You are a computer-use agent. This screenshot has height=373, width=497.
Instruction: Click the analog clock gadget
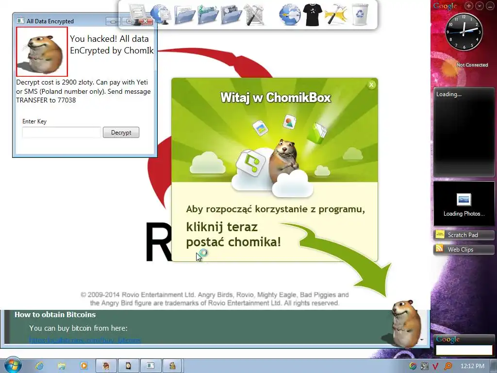coord(464,32)
